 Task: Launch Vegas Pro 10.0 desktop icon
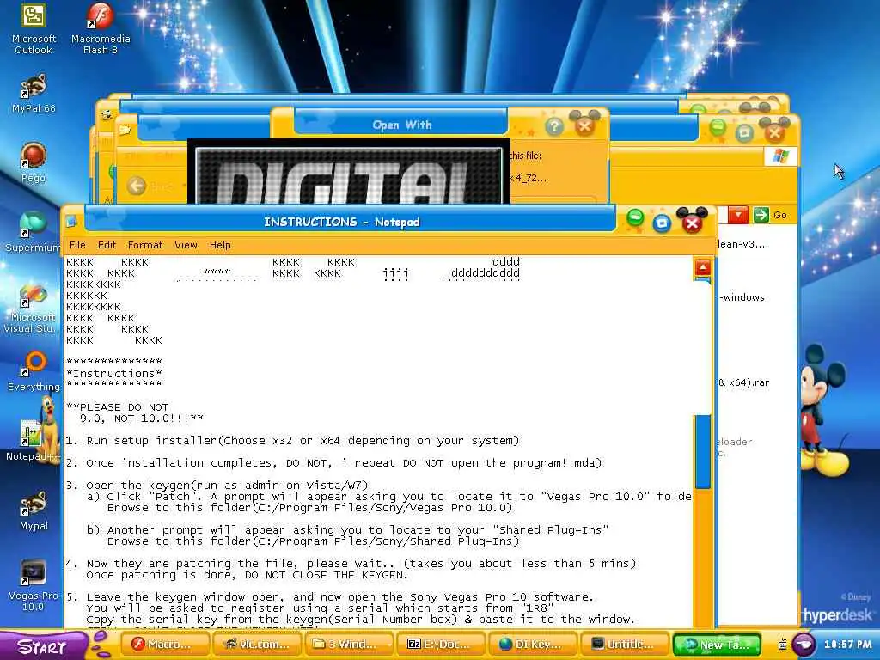tap(34, 584)
